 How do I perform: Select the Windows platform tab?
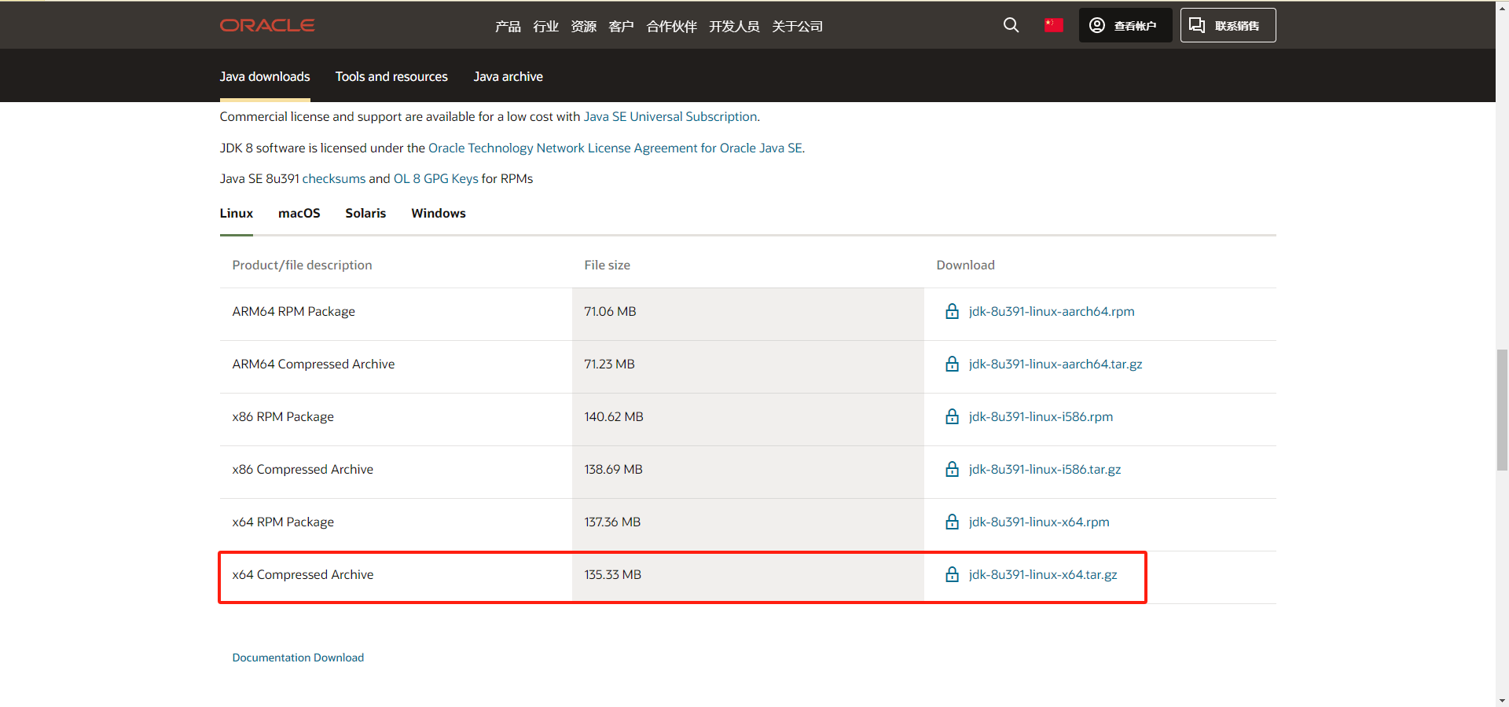439,213
